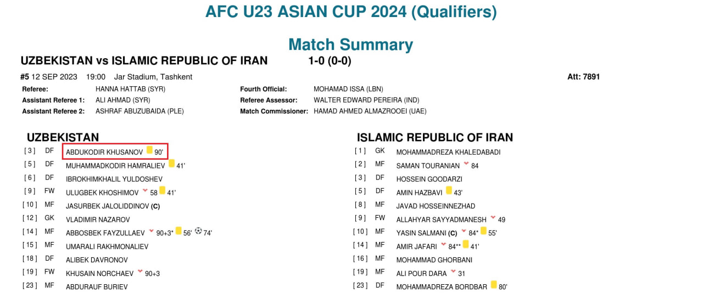Click goalkeeper Vladimir Nazarov's name
Screen dimensions: 703x293
[x=98, y=219]
